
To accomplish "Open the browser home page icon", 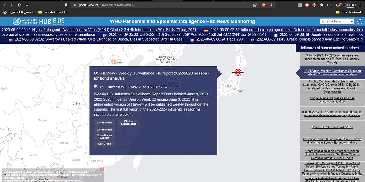I will [x=27, y=5].
